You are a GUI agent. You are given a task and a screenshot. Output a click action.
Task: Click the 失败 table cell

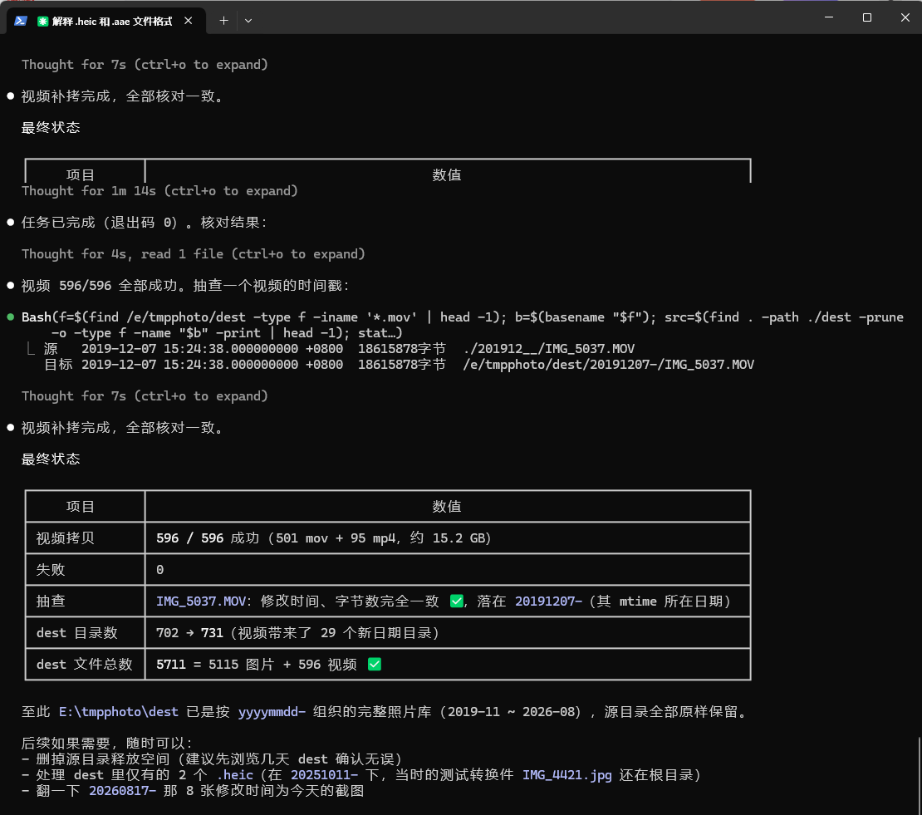86,569
